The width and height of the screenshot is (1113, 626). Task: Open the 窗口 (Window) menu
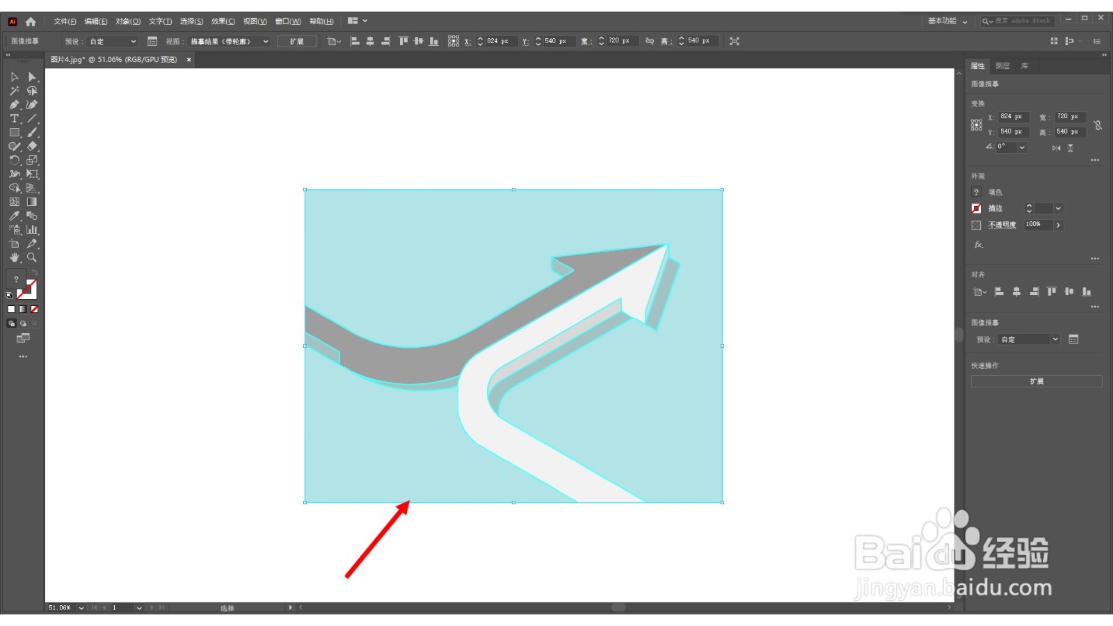288,22
